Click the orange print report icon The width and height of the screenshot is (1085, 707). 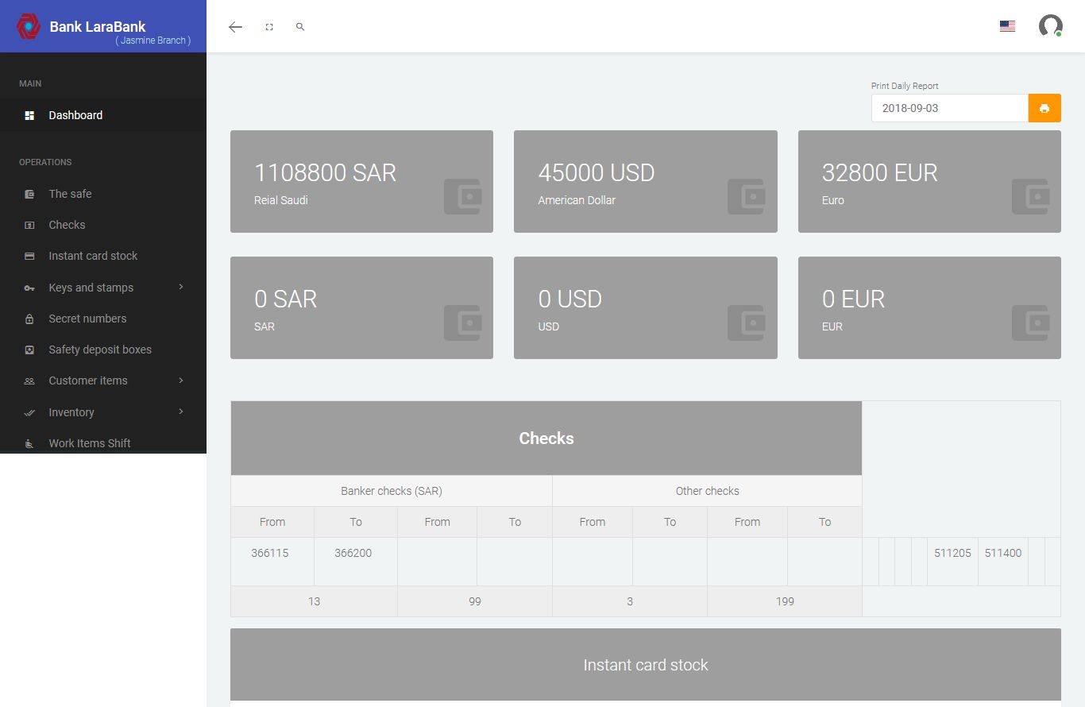[1044, 108]
